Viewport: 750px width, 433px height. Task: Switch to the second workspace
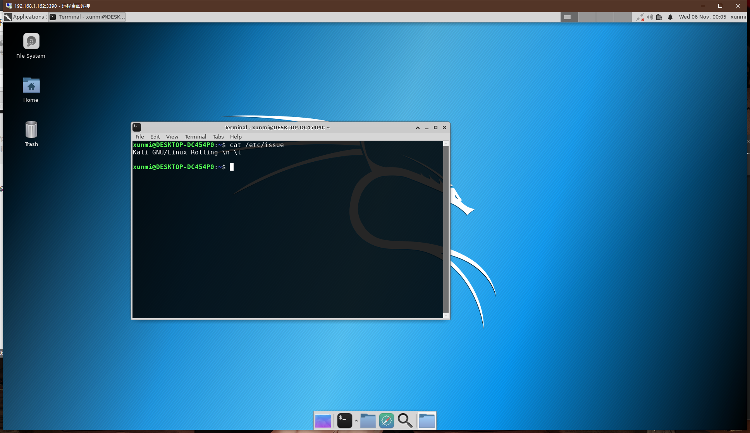click(x=587, y=17)
